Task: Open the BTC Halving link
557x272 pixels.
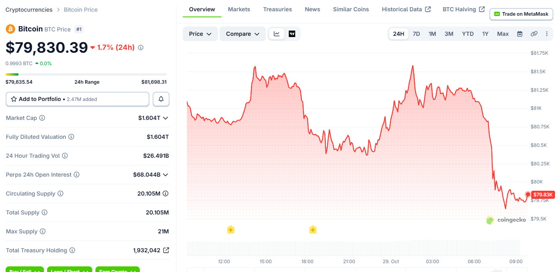Action: pyautogui.click(x=464, y=9)
